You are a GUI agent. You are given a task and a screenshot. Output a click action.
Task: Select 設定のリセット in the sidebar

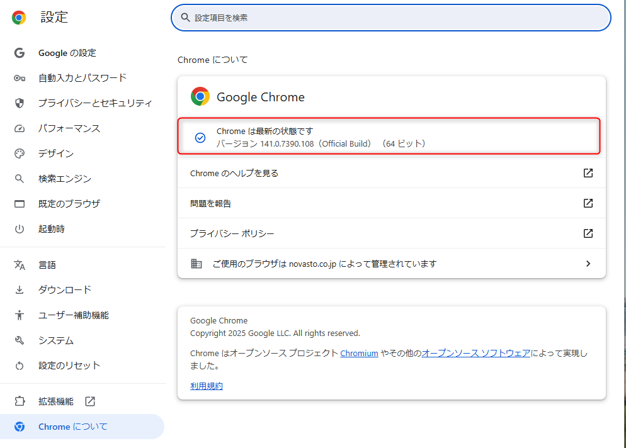click(69, 366)
